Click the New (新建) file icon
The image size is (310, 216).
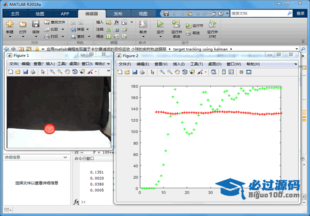[x=10, y=24]
